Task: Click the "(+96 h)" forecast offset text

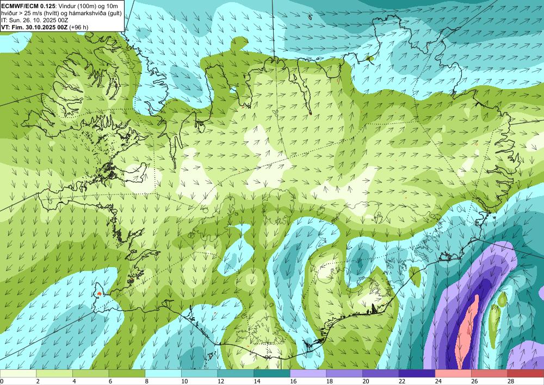Action: (x=79, y=27)
